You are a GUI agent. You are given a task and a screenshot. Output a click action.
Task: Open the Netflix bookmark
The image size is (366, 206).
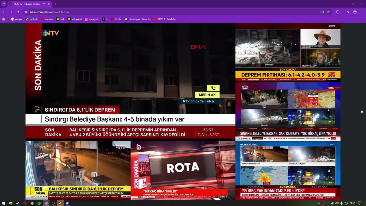[116, 19]
